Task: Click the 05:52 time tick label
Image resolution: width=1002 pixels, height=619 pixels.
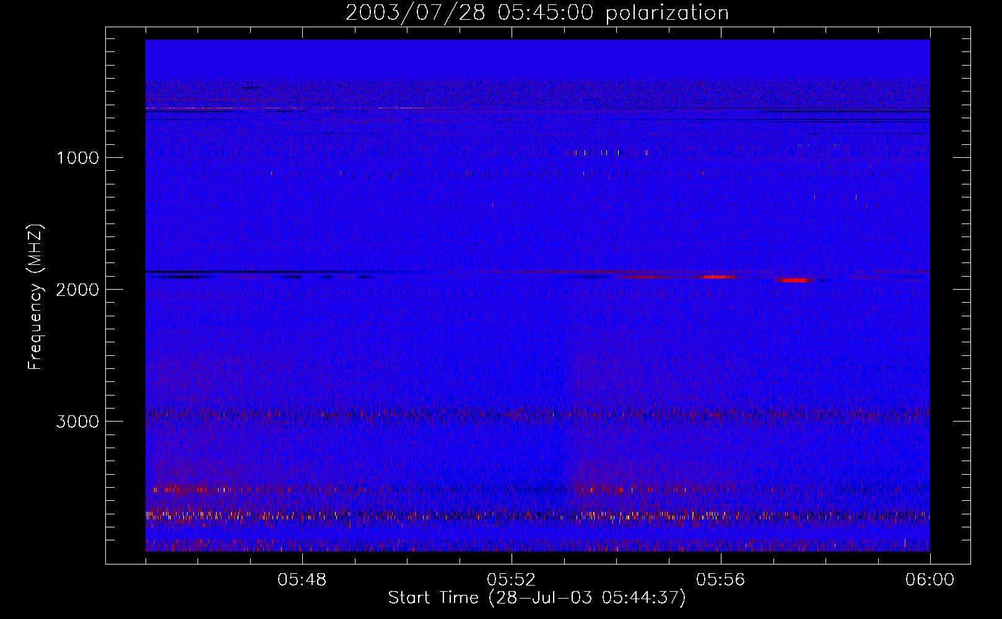Action: coord(512,580)
